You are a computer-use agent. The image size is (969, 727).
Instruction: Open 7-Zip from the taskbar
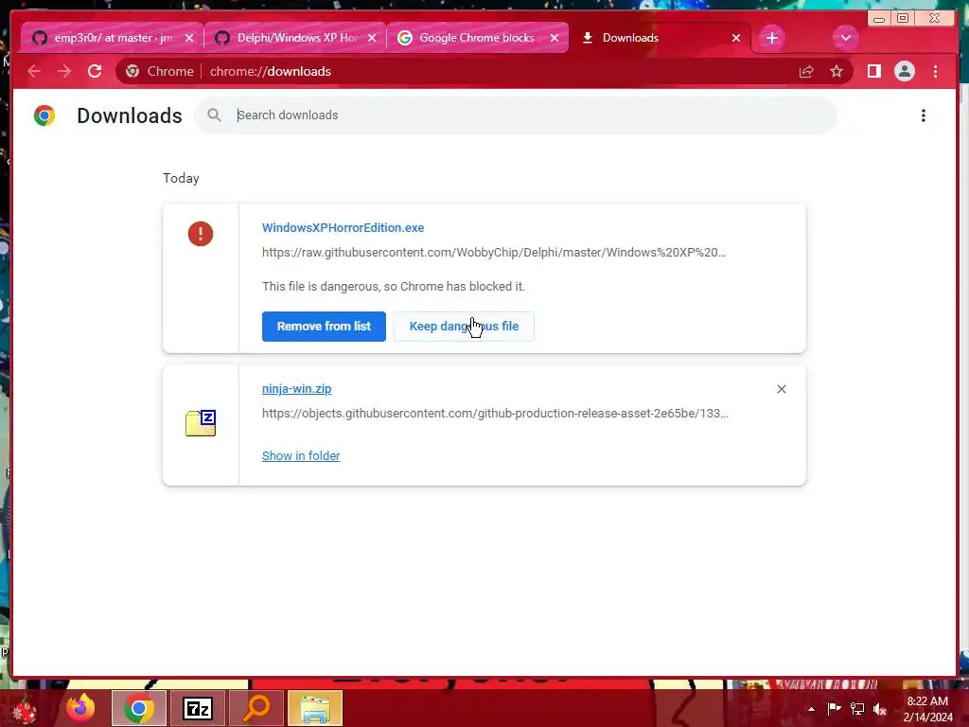tap(198, 708)
